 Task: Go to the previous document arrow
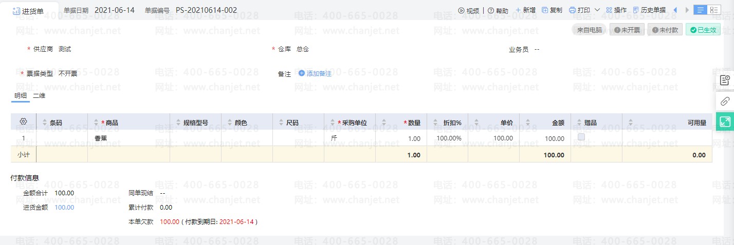click(x=675, y=10)
